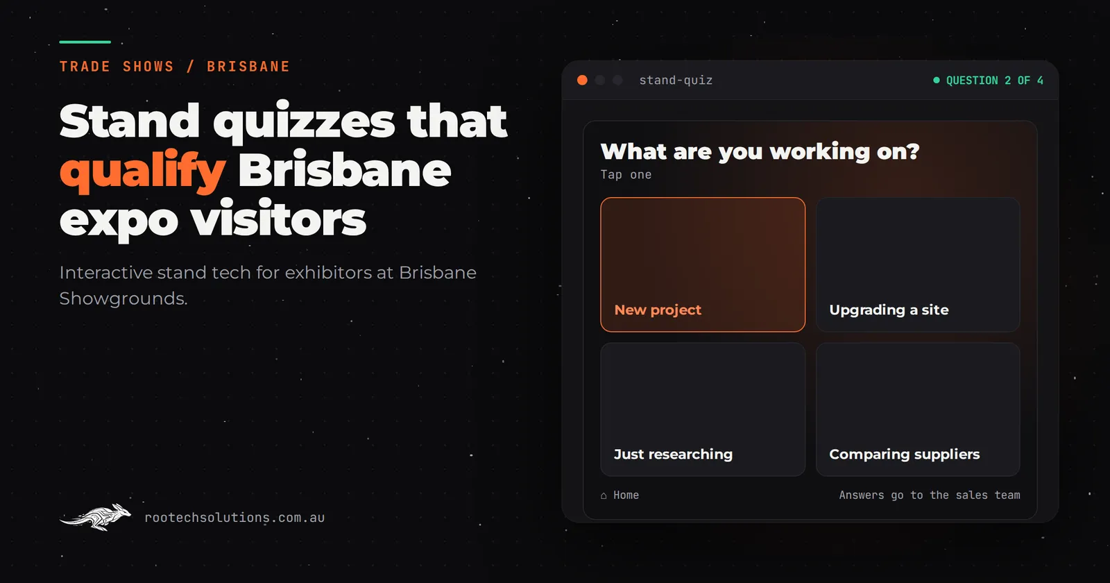
Task: Click the 'Tap one' hint text
Action: point(626,175)
